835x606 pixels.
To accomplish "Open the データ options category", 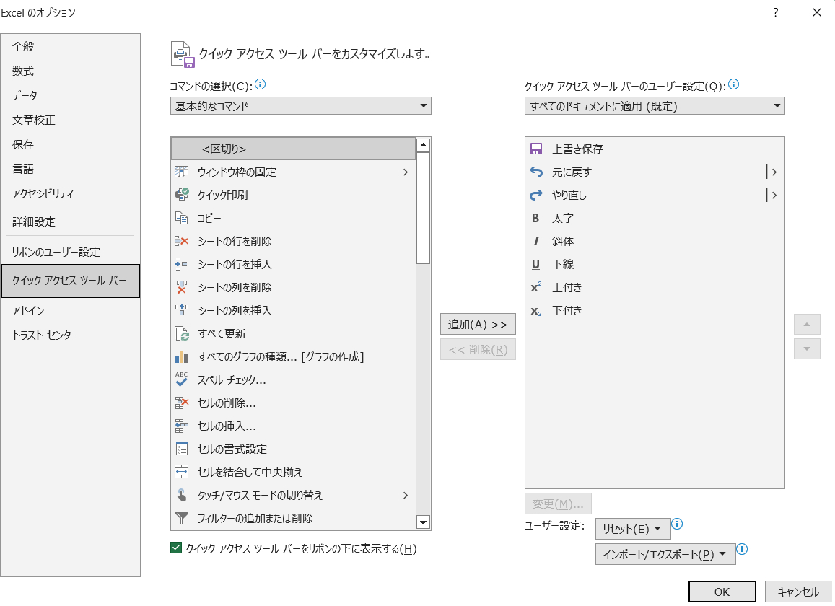I will coord(70,95).
